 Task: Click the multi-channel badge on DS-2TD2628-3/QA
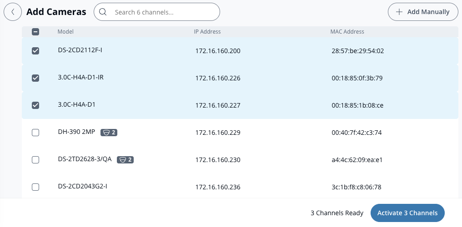pos(125,160)
